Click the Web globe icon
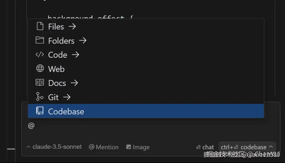The width and height of the screenshot is (285, 163). 40,68
